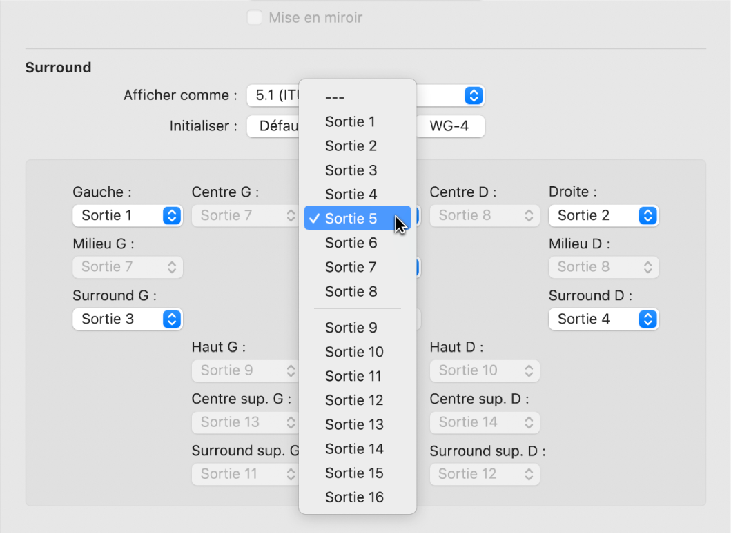This screenshot has height=534, width=731.
Task: Open the Gauche output dropdown
Action: click(127, 216)
